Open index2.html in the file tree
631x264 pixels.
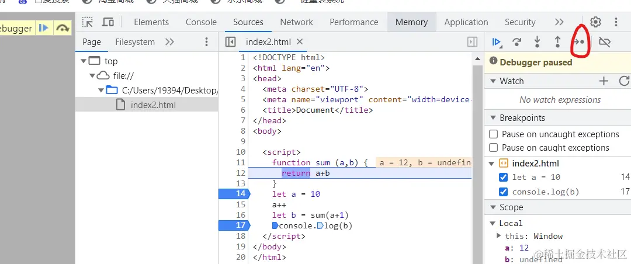[x=153, y=106]
